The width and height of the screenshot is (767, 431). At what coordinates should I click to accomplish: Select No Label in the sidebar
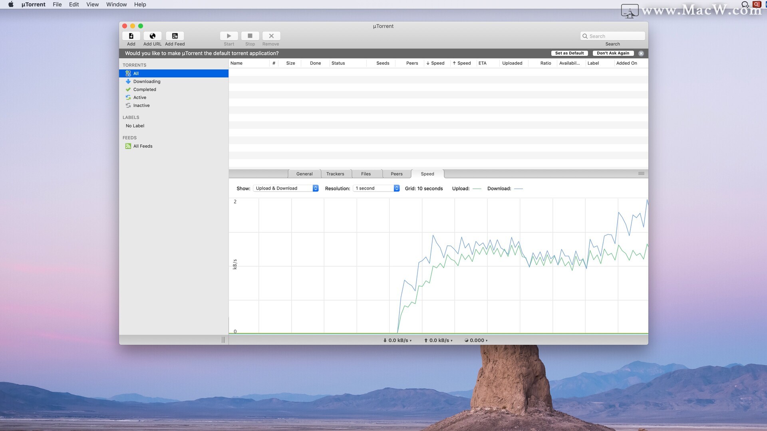[x=174, y=126]
